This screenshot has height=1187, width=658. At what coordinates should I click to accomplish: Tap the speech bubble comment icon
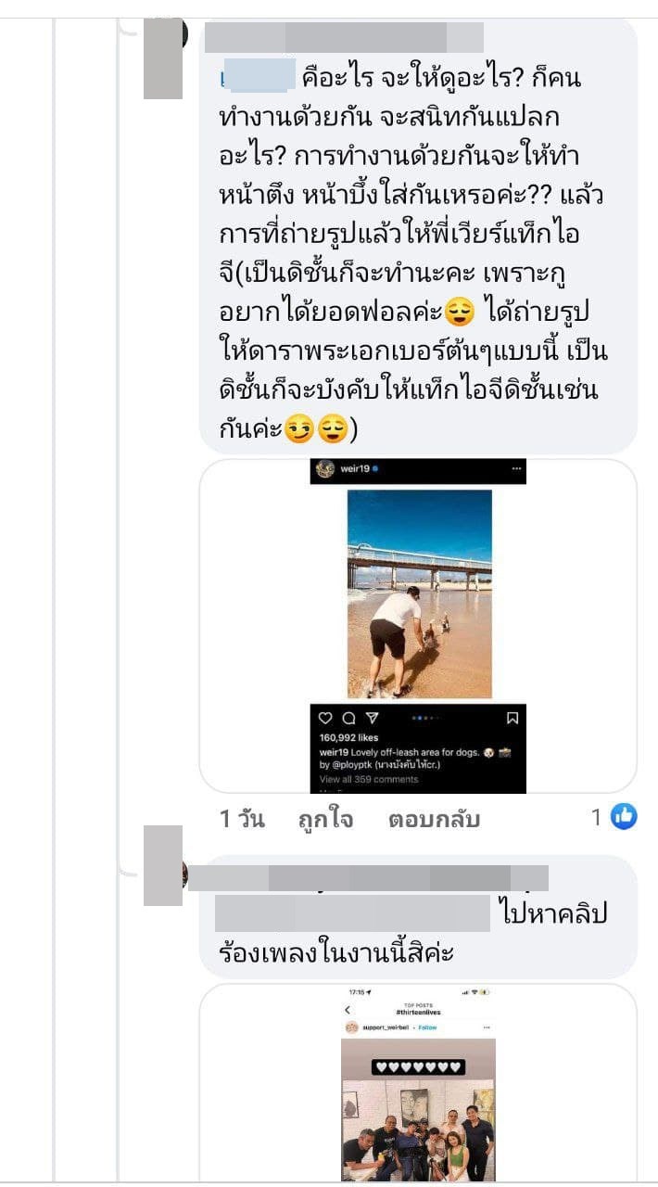(348, 718)
